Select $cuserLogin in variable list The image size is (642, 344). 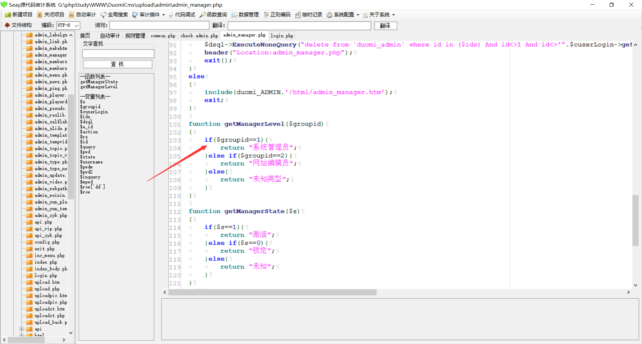pyautogui.click(x=94, y=112)
